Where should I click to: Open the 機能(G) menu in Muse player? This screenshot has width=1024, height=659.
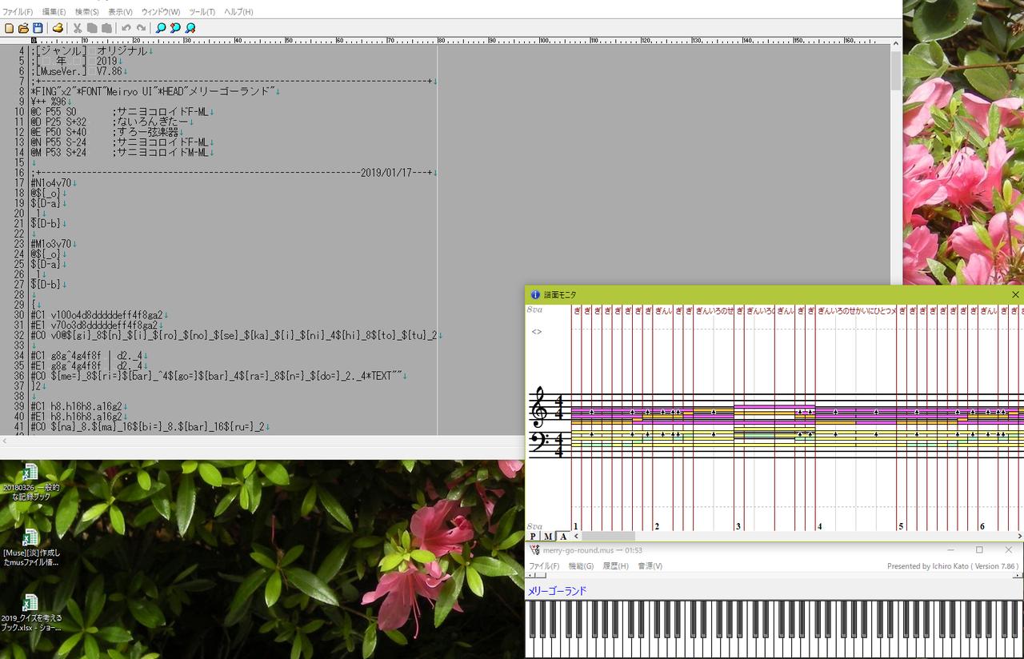coord(581,566)
